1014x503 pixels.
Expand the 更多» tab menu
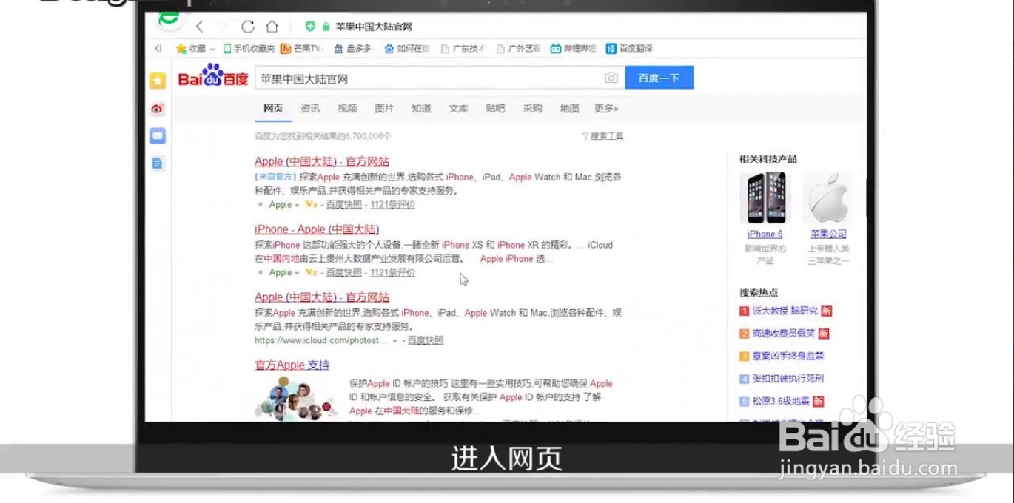click(x=606, y=109)
